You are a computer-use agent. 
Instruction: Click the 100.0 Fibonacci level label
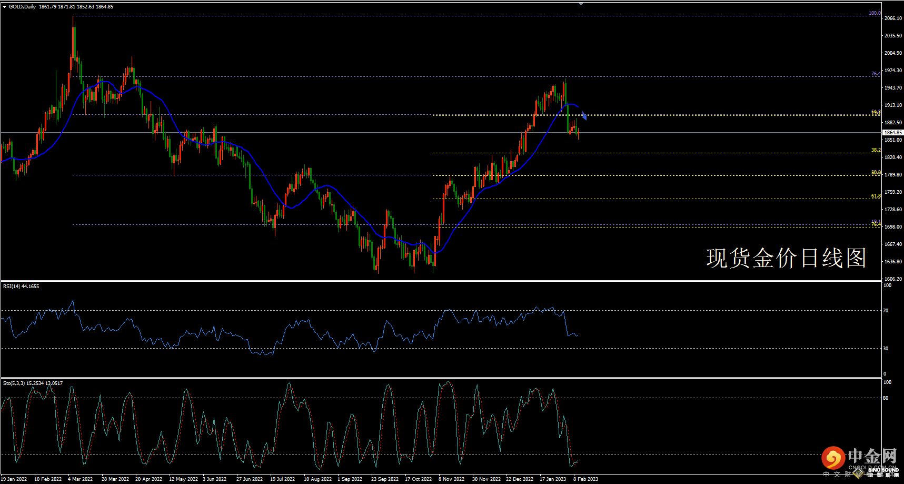click(x=874, y=13)
